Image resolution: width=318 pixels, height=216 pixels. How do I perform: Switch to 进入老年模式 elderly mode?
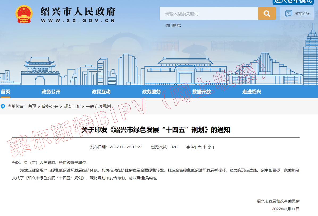(293, 2)
